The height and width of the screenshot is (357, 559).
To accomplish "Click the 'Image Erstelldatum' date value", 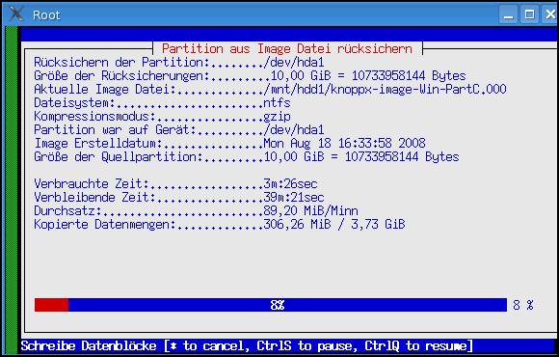I will tap(344, 143).
